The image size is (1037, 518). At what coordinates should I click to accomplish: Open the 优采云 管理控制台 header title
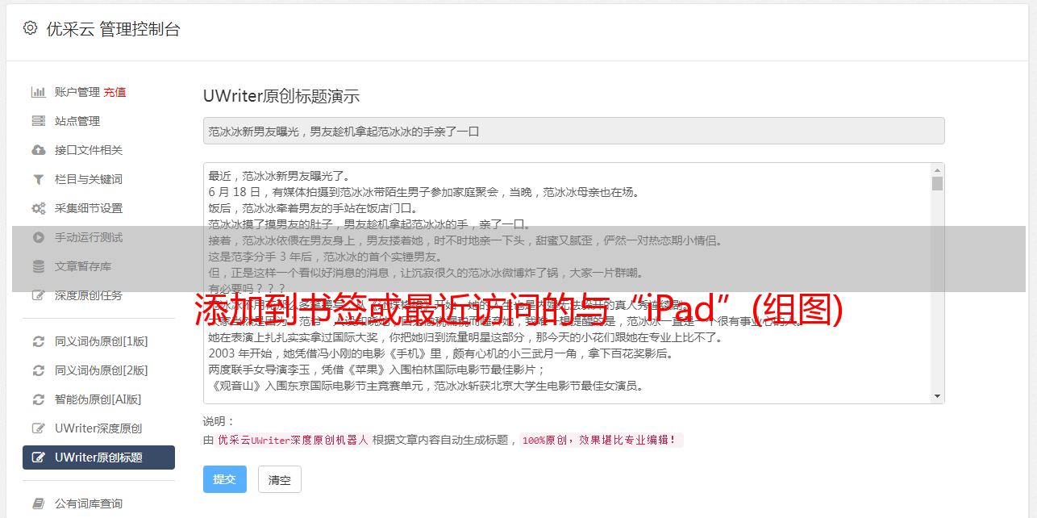point(113,29)
